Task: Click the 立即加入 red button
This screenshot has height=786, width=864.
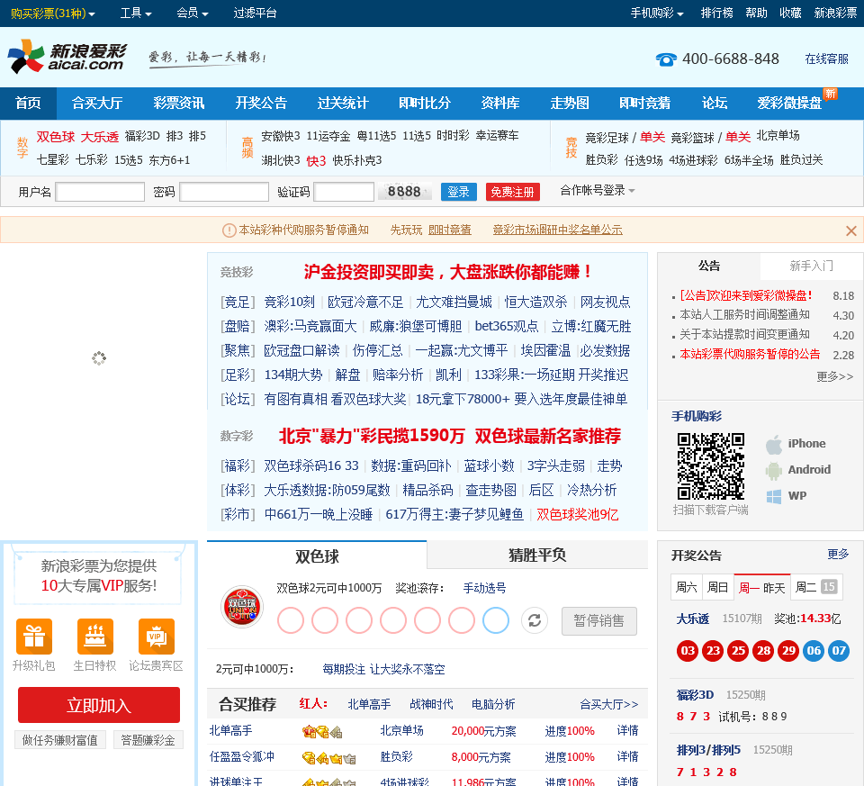Action: coord(99,705)
